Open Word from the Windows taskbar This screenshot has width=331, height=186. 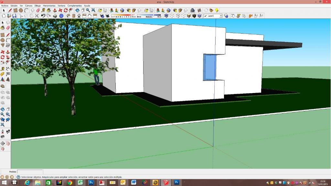point(133,182)
